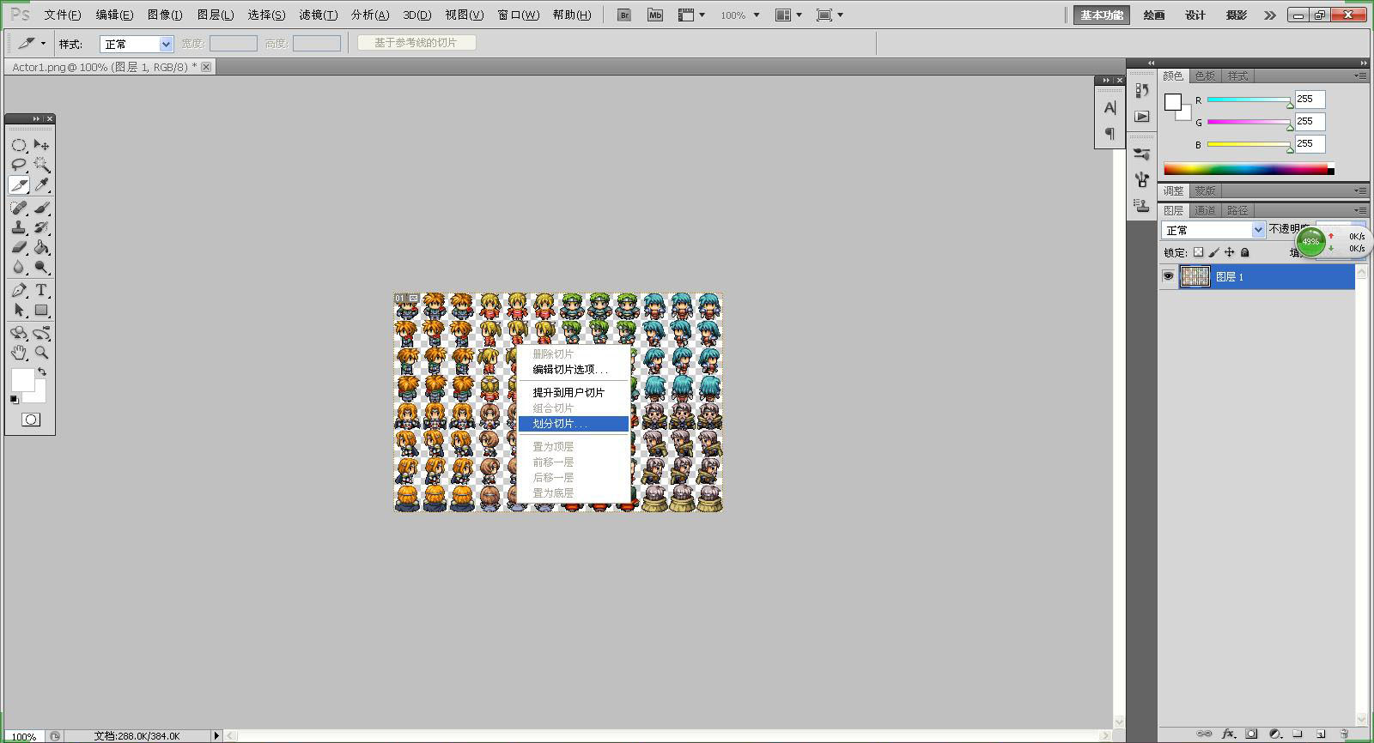Select the Healing Brush tool
The width and height of the screenshot is (1374, 743).
click(19, 208)
